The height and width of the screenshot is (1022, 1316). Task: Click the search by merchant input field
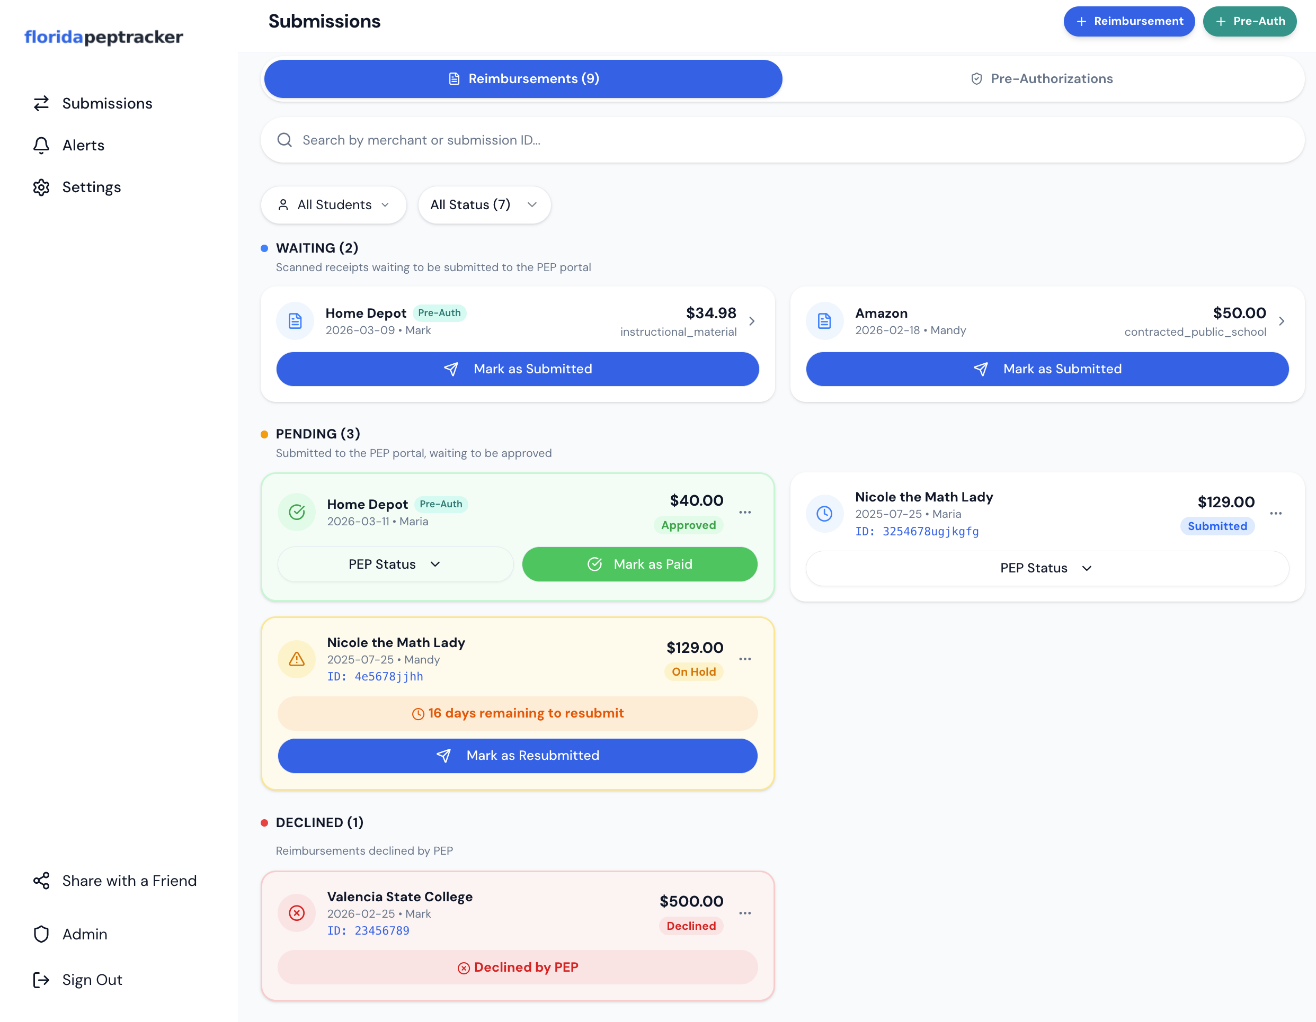coord(783,140)
